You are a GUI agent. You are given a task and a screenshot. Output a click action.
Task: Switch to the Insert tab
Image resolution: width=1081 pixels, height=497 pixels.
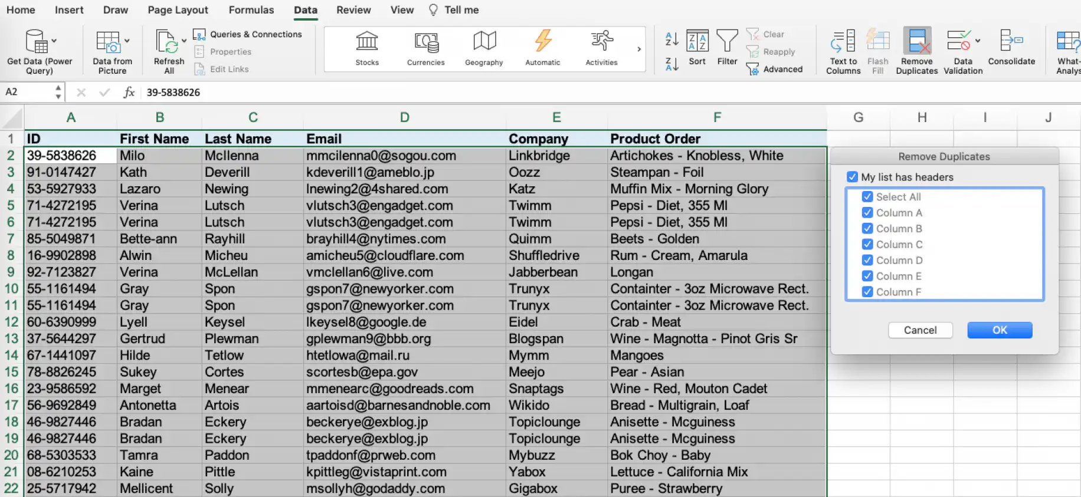click(x=69, y=10)
